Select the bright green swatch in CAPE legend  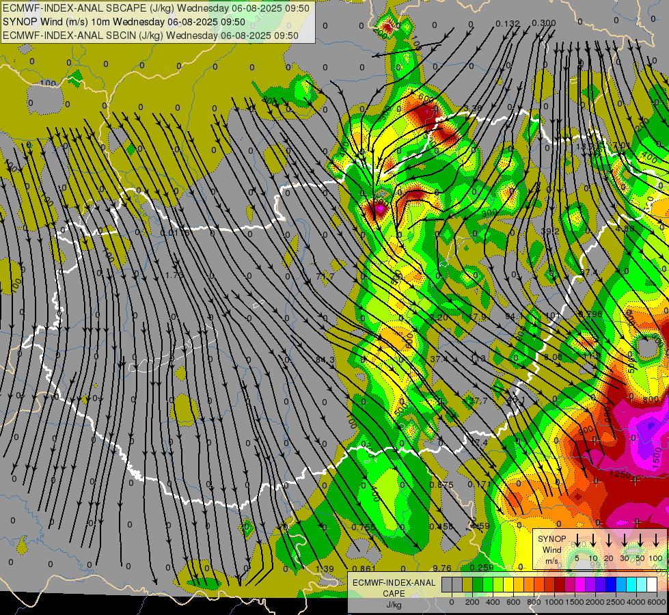click(488, 584)
